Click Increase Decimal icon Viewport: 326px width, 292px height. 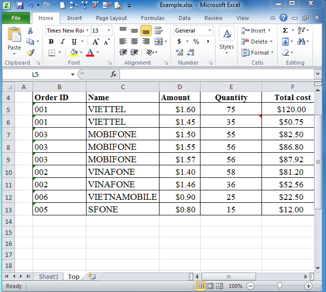(x=179, y=52)
